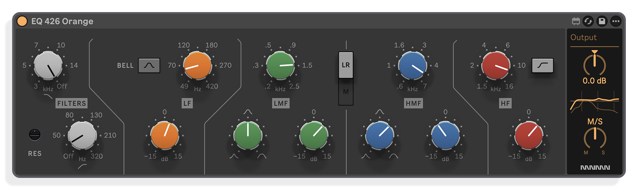This screenshot has width=638, height=190.
Task: Click the Off marking on low-pass filter knob
Action: click(62, 86)
